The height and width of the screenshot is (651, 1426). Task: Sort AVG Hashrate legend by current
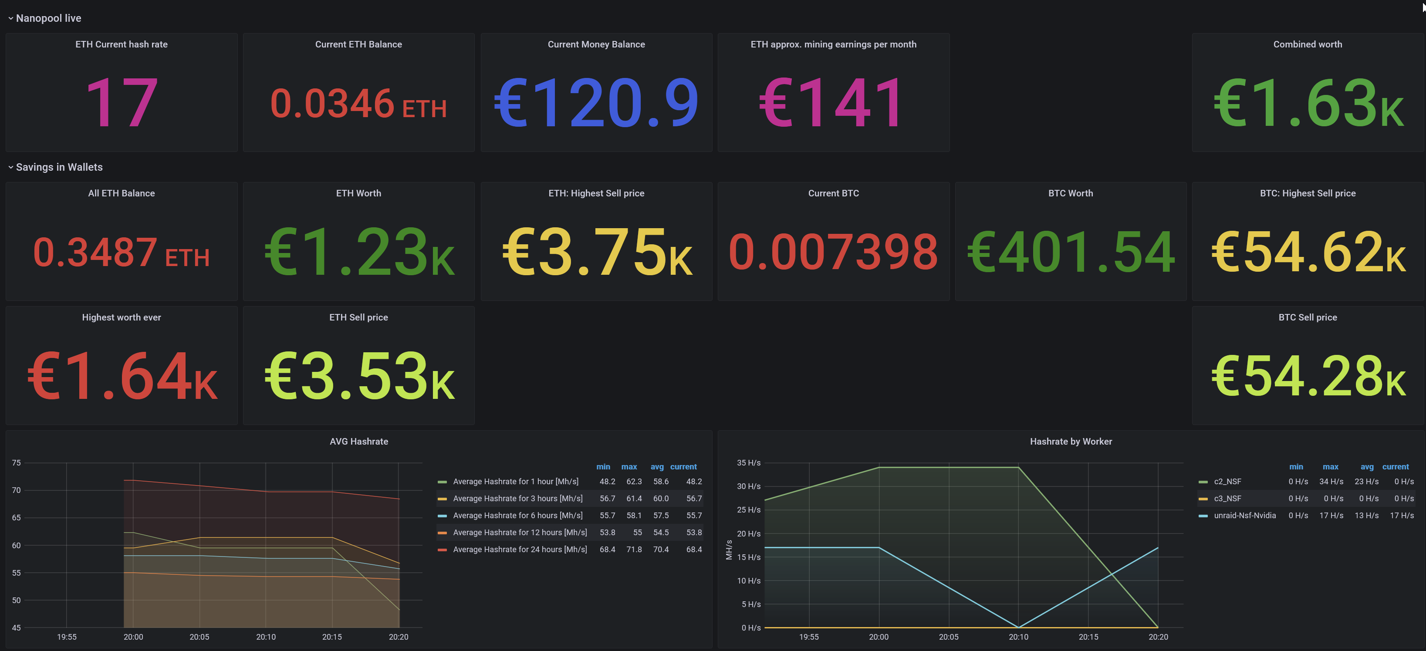coord(683,467)
